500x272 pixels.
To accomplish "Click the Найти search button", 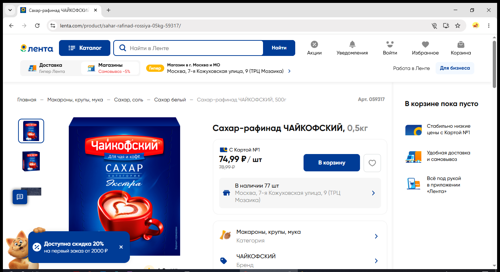I will point(279,48).
